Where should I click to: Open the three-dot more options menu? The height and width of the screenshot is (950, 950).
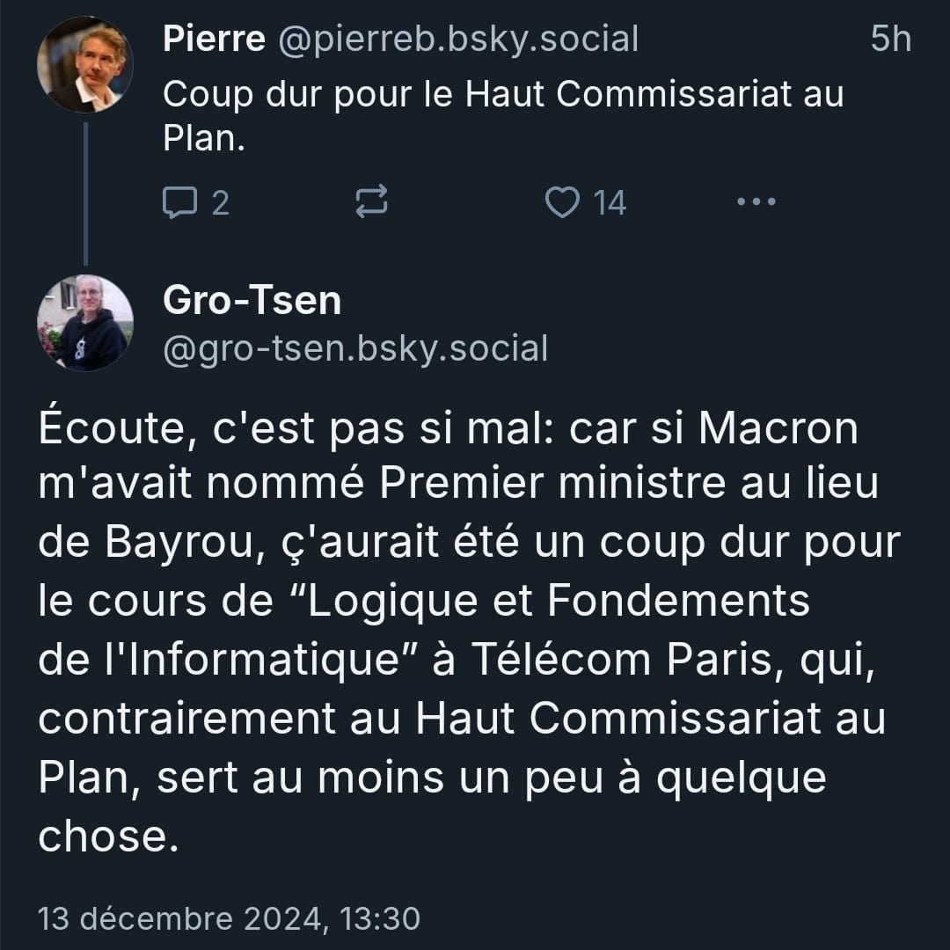pyautogui.click(x=756, y=203)
